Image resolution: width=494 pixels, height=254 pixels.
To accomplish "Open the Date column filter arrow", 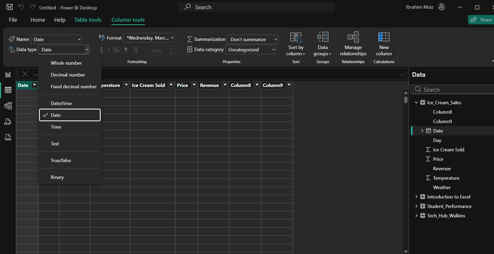I will [x=35, y=85].
